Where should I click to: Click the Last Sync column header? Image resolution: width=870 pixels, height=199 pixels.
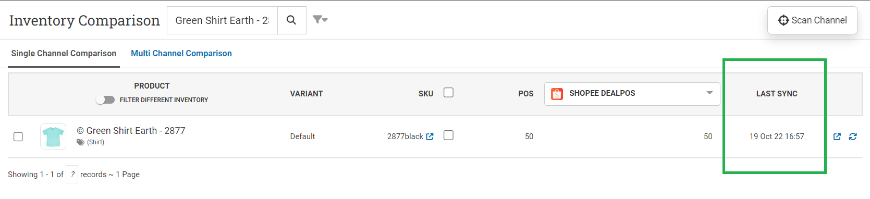(777, 94)
